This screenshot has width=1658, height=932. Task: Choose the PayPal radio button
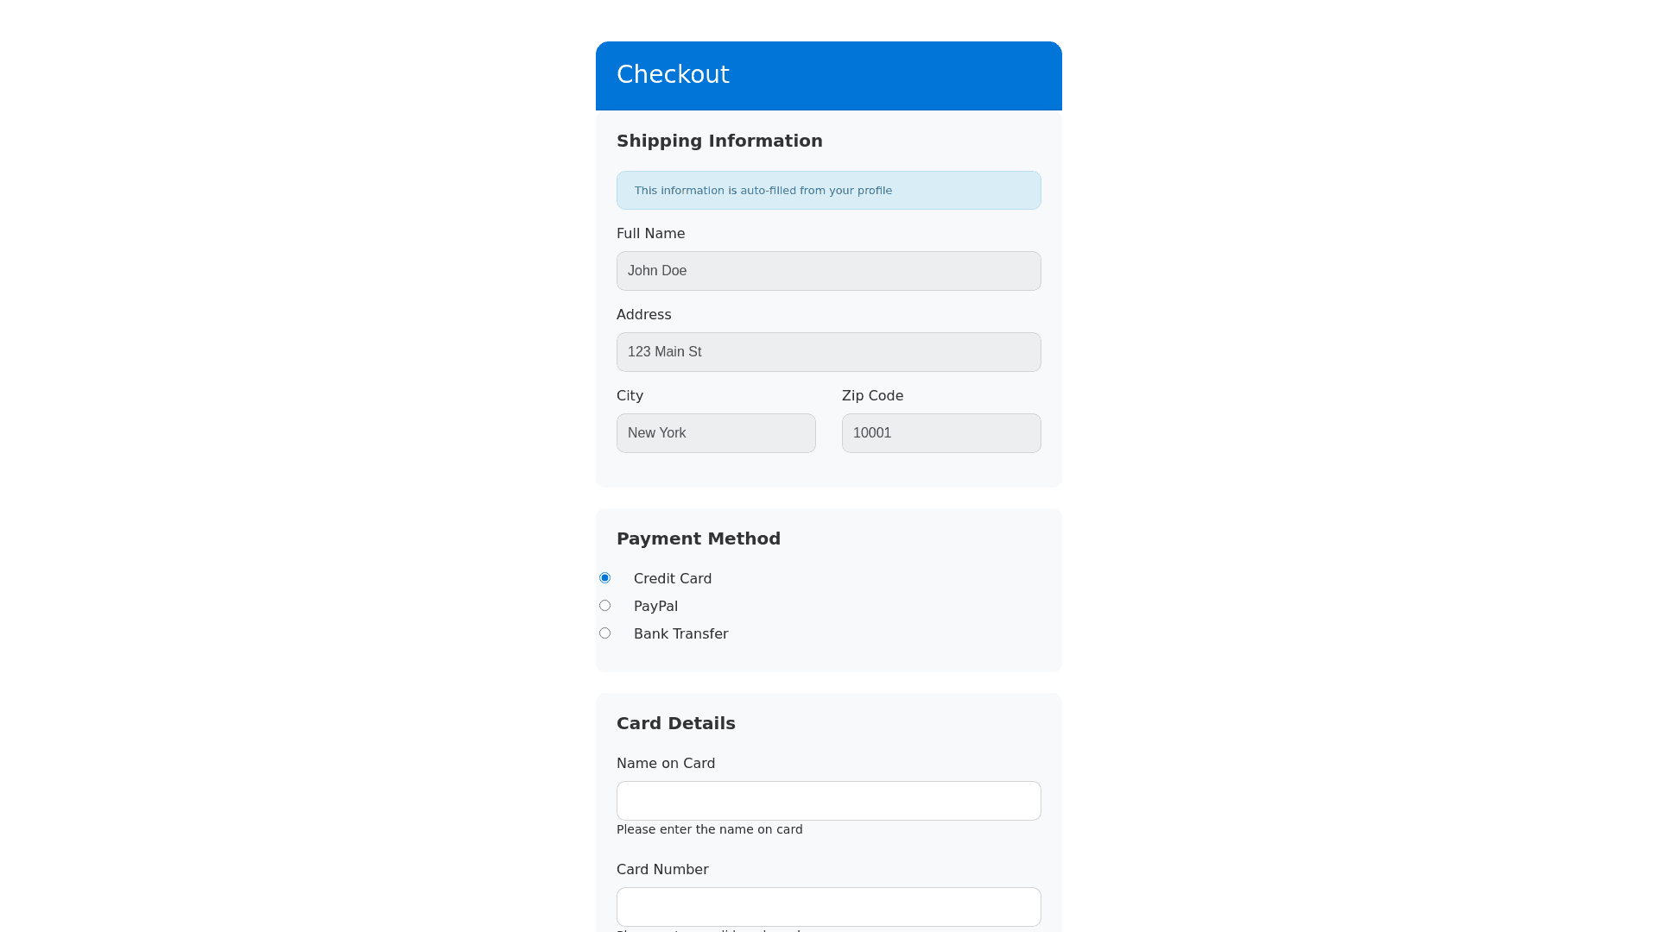tap(604, 606)
